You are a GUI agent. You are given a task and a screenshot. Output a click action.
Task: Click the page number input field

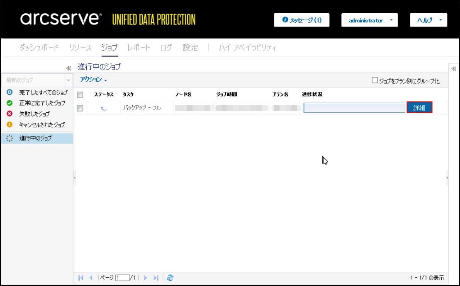(x=122, y=278)
